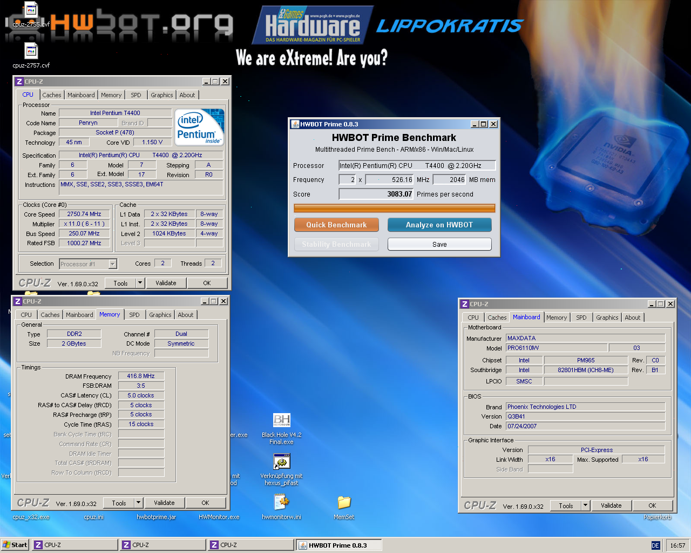Open Graphics tab in Mainboard CPU-Z window

click(x=607, y=318)
